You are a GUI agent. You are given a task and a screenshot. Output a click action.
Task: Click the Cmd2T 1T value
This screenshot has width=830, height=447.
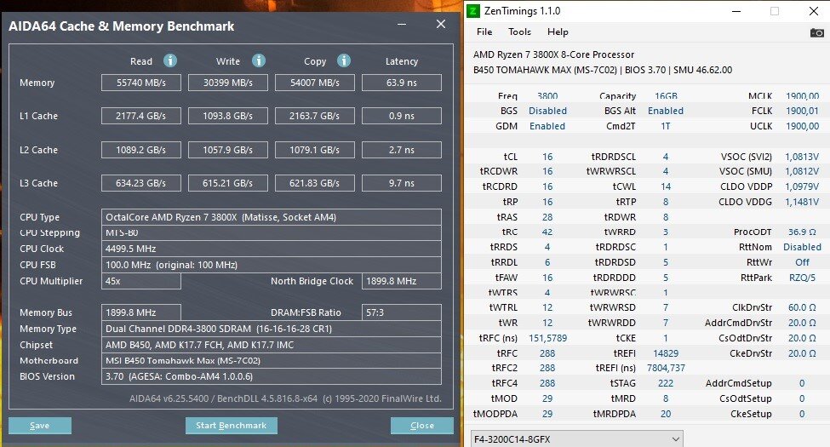[x=666, y=126]
